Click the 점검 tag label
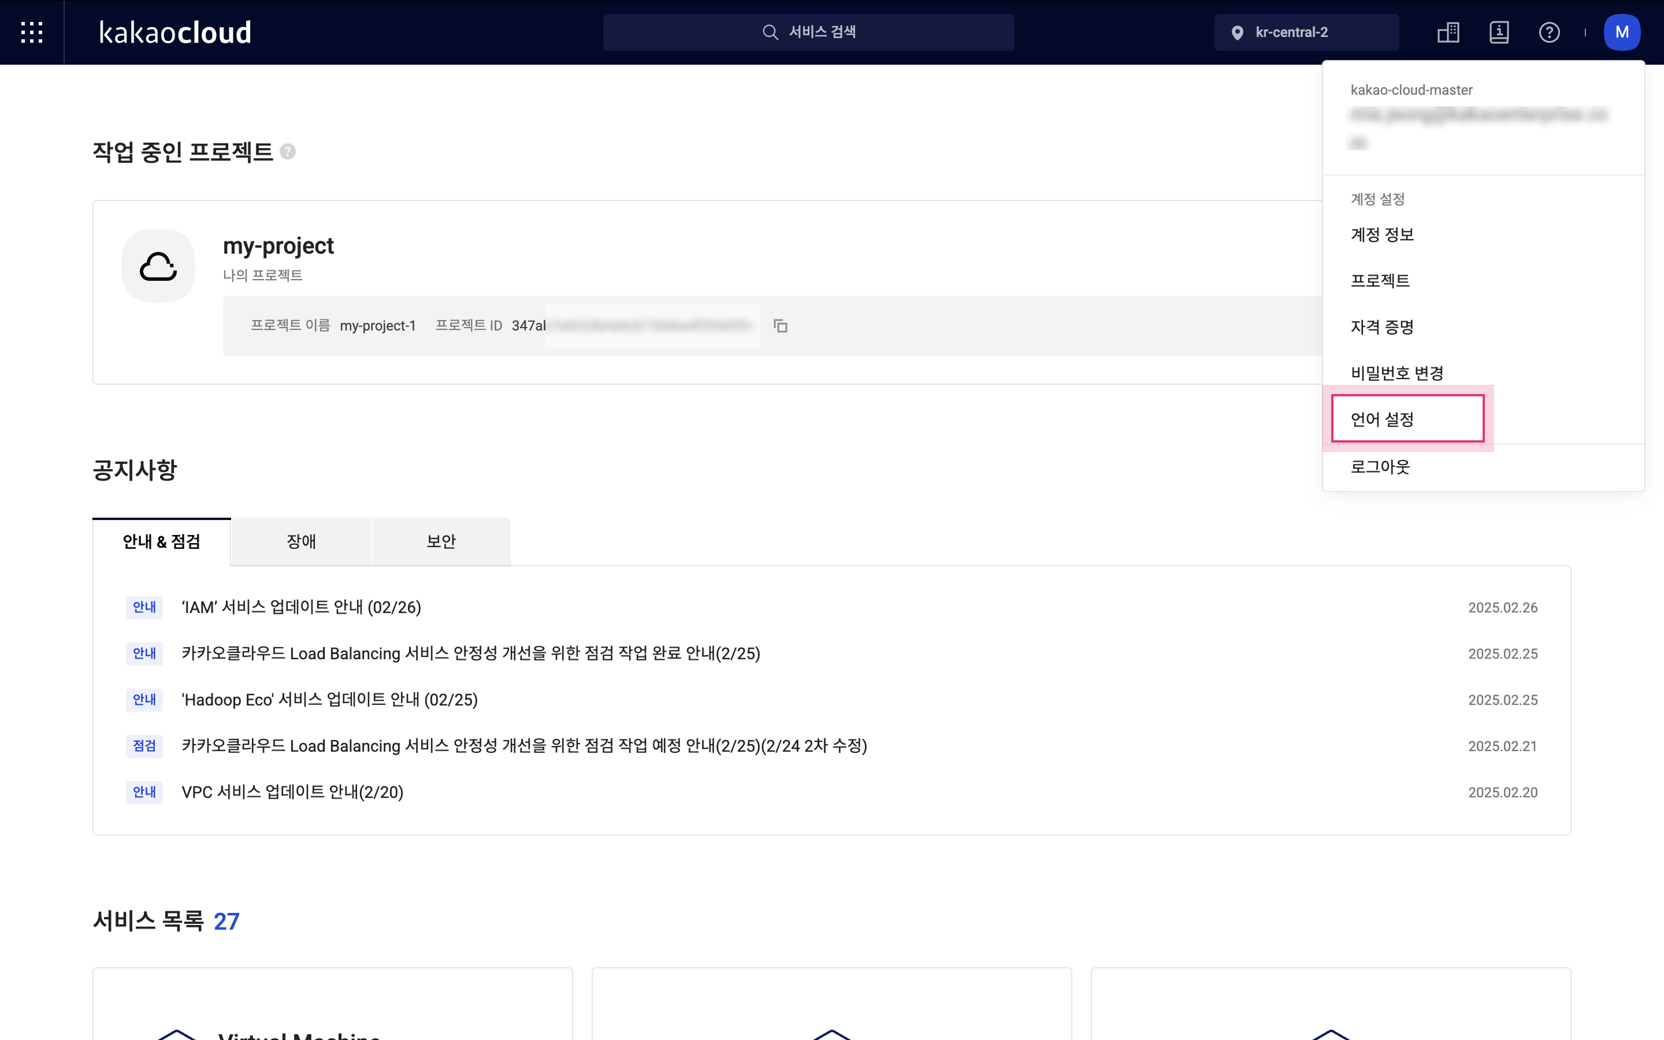The width and height of the screenshot is (1664, 1040). [144, 745]
